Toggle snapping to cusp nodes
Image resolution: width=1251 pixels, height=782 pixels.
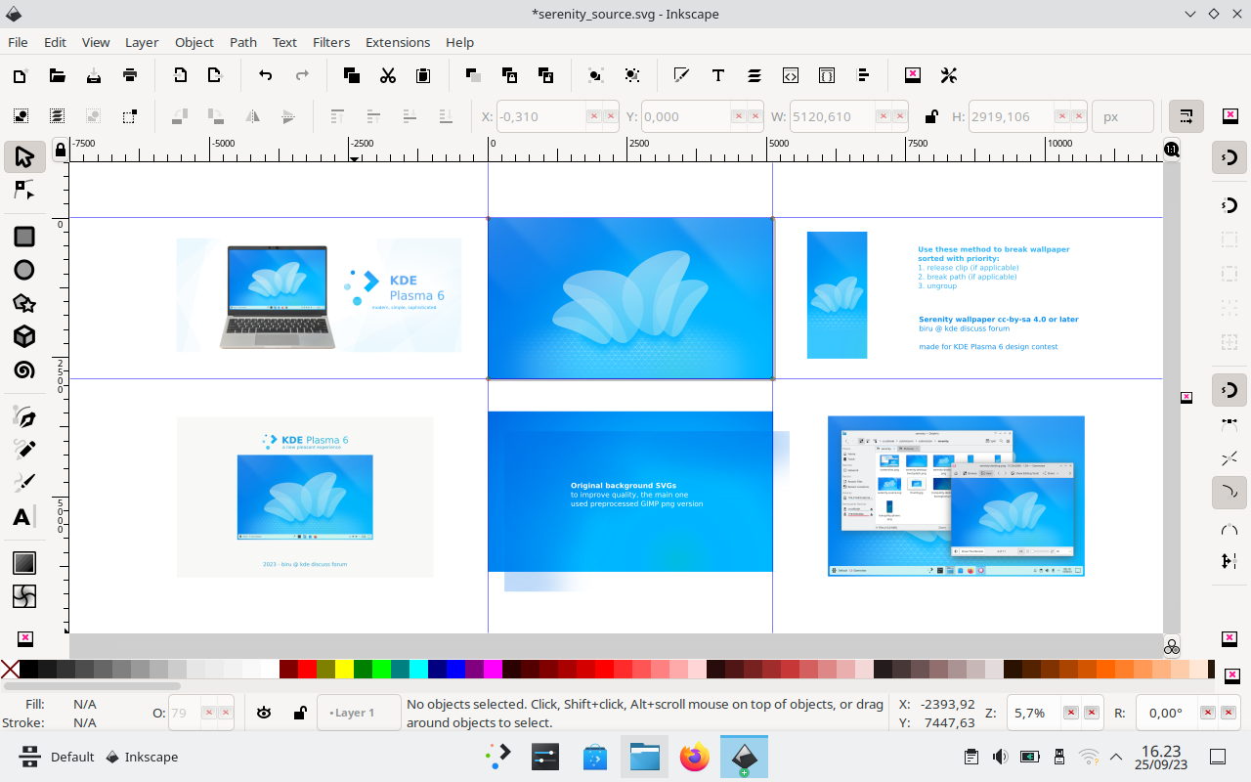click(1229, 491)
